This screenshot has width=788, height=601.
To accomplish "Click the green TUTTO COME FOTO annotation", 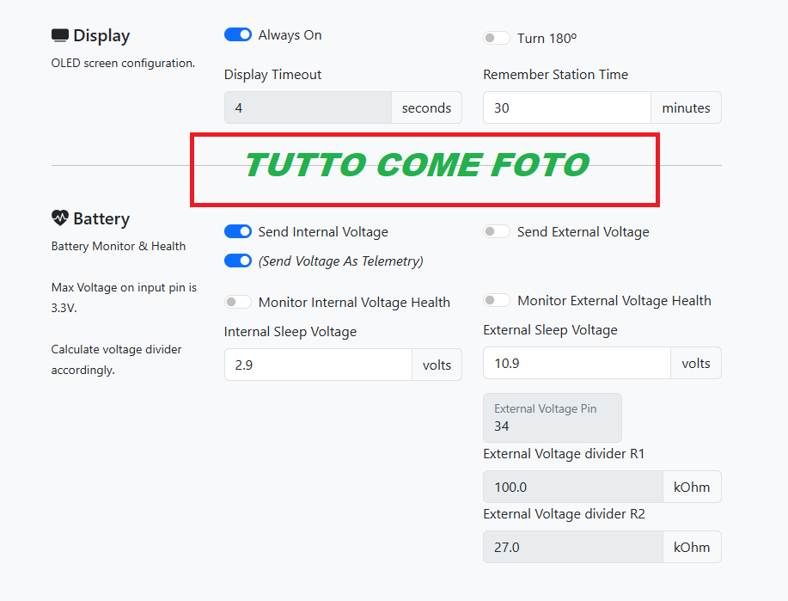I will [x=417, y=165].
